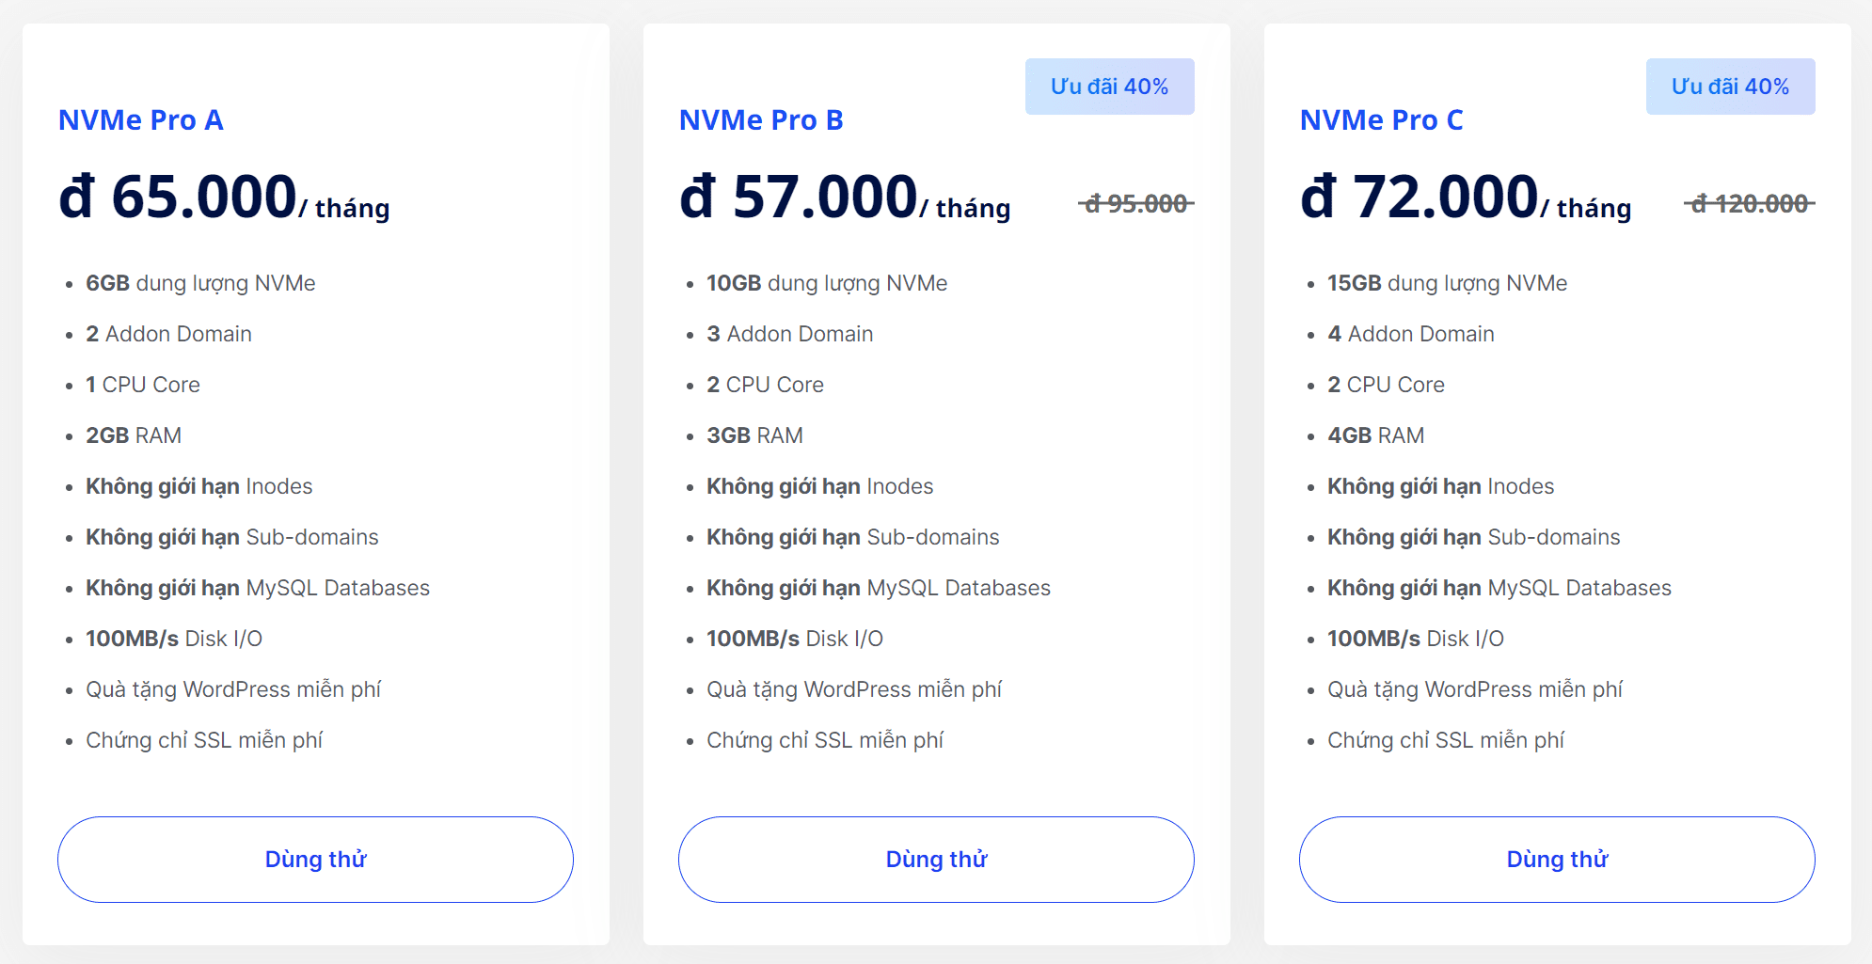
Task: Click the 40% discount badge on Pro B
Action: (x=1109, y=87)
